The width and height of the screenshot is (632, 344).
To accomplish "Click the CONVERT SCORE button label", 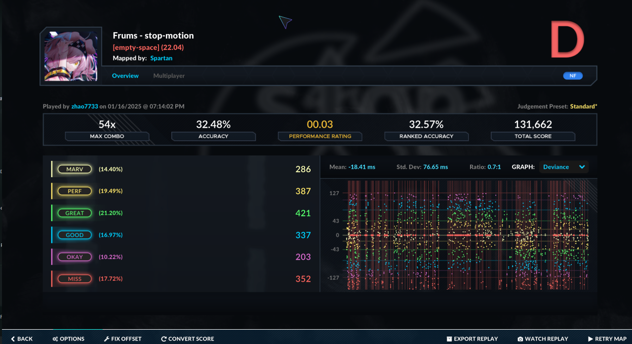I will tap(191, 339).
